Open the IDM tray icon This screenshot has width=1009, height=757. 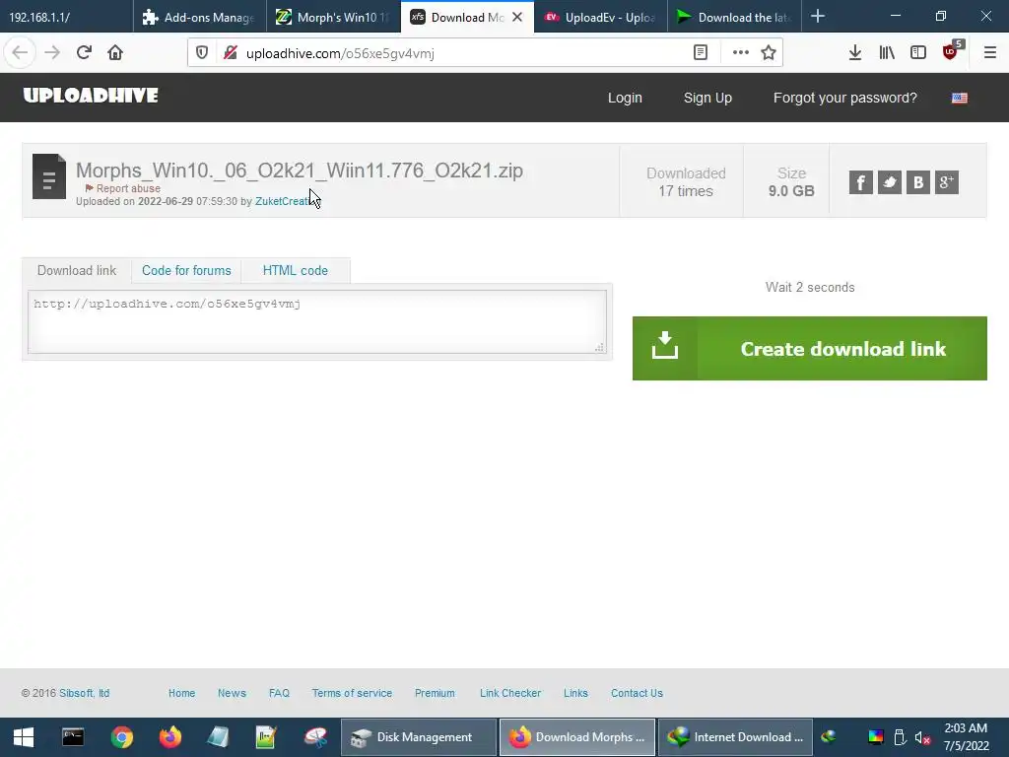829,736
